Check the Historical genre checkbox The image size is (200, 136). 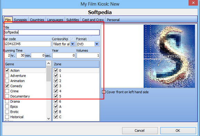(x=7, y=117)
